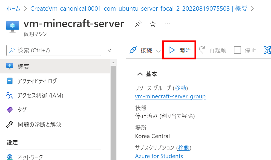Open the more options ellipsis menu
Viewport: 271px width, 160px height.
[167, 24]
